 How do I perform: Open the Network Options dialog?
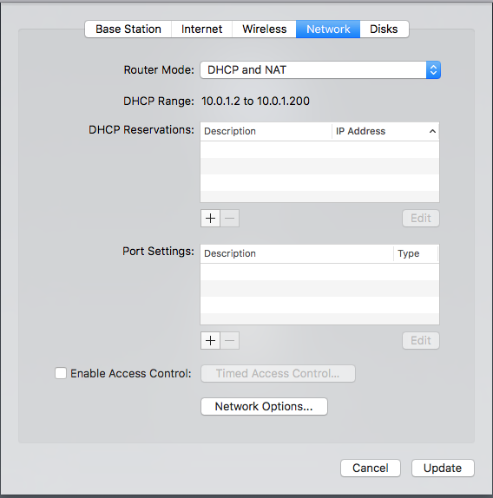coord(264,407)
